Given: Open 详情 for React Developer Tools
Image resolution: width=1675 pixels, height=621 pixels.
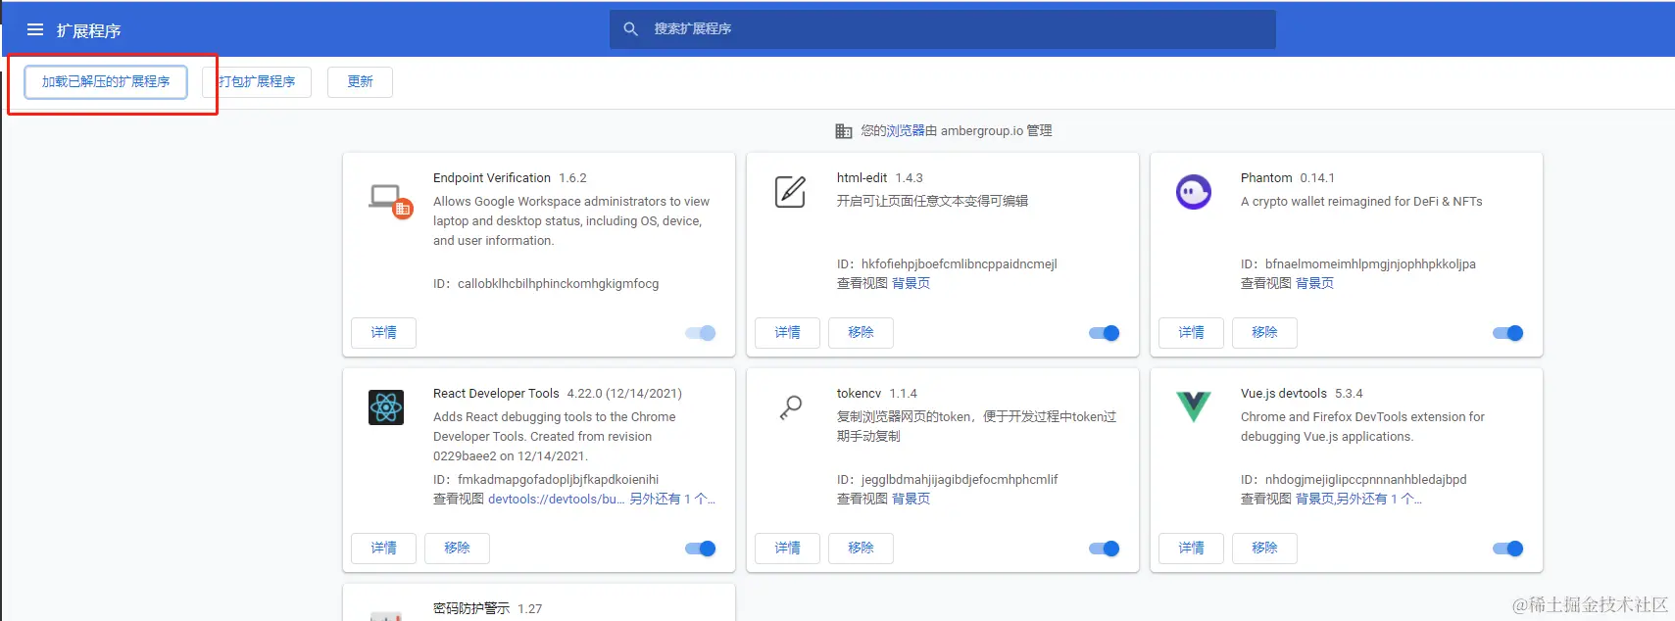Looking at the screenshot, I should (384, 549).
